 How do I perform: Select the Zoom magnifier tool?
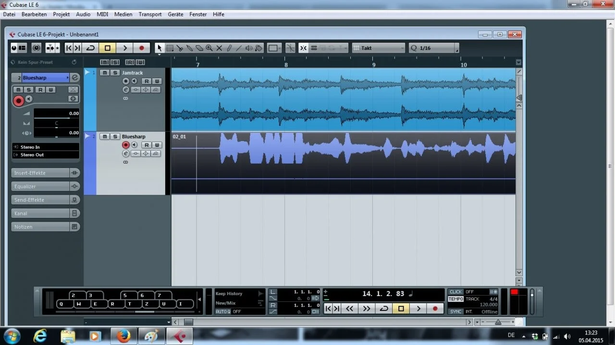point(209,48)
